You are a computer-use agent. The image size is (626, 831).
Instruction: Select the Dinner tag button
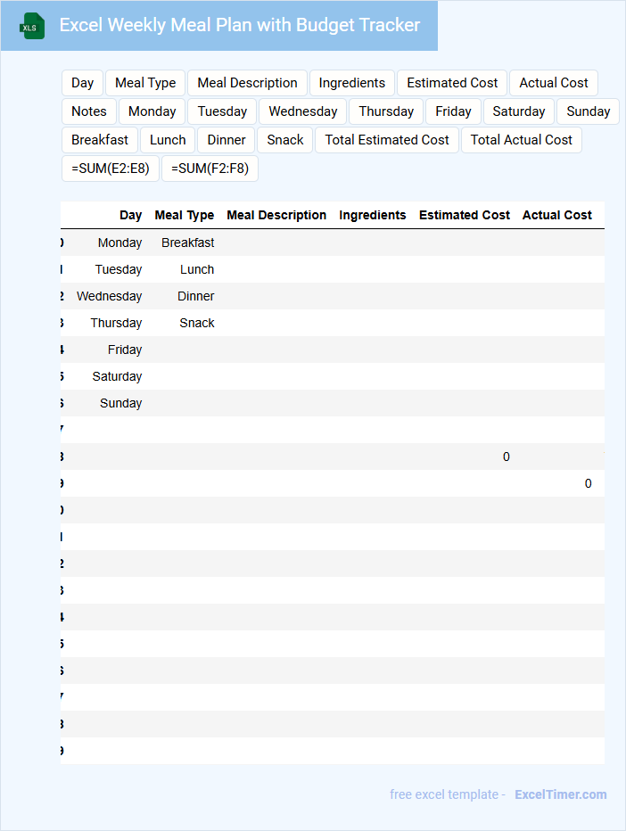point(227,141)
